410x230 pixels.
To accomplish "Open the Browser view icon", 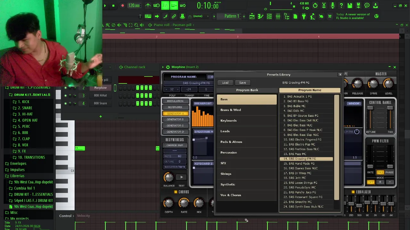I will tap(287, 16).
